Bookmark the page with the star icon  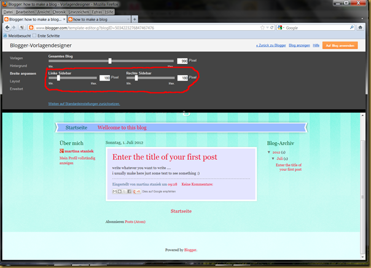[262, 28]
